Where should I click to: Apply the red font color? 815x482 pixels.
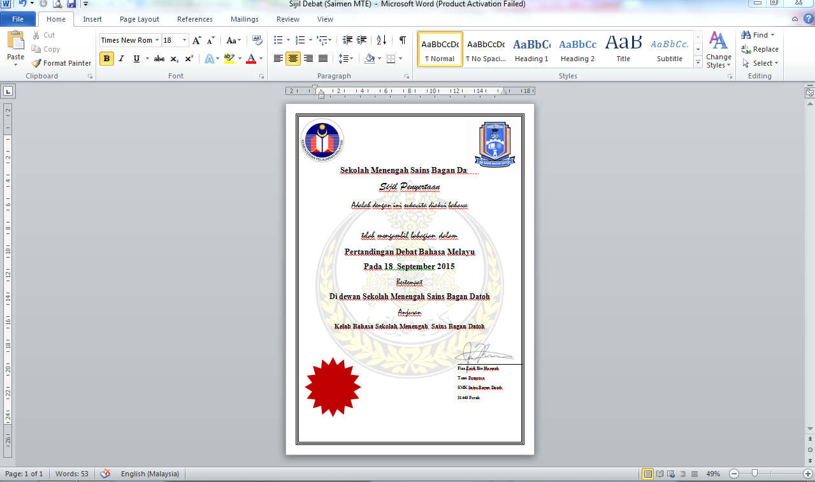point(251,59)
